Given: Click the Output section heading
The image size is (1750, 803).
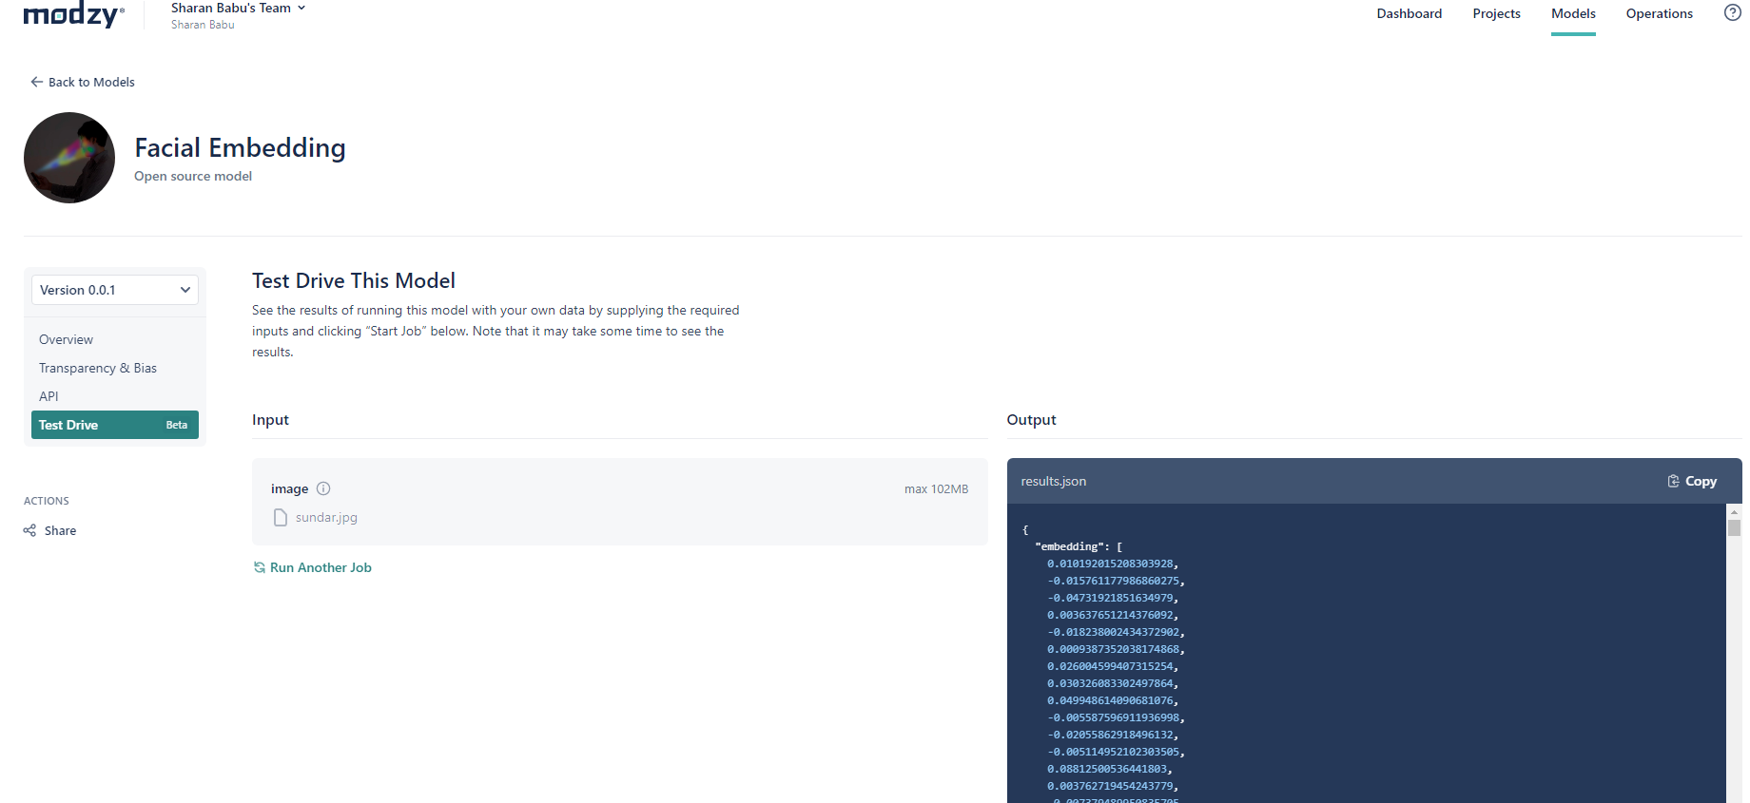Looking at the screenshot, I should (1031, 419).
